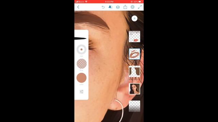Open the tan brush color swatch
Screen dimensions: 218x122
(81, 78)
